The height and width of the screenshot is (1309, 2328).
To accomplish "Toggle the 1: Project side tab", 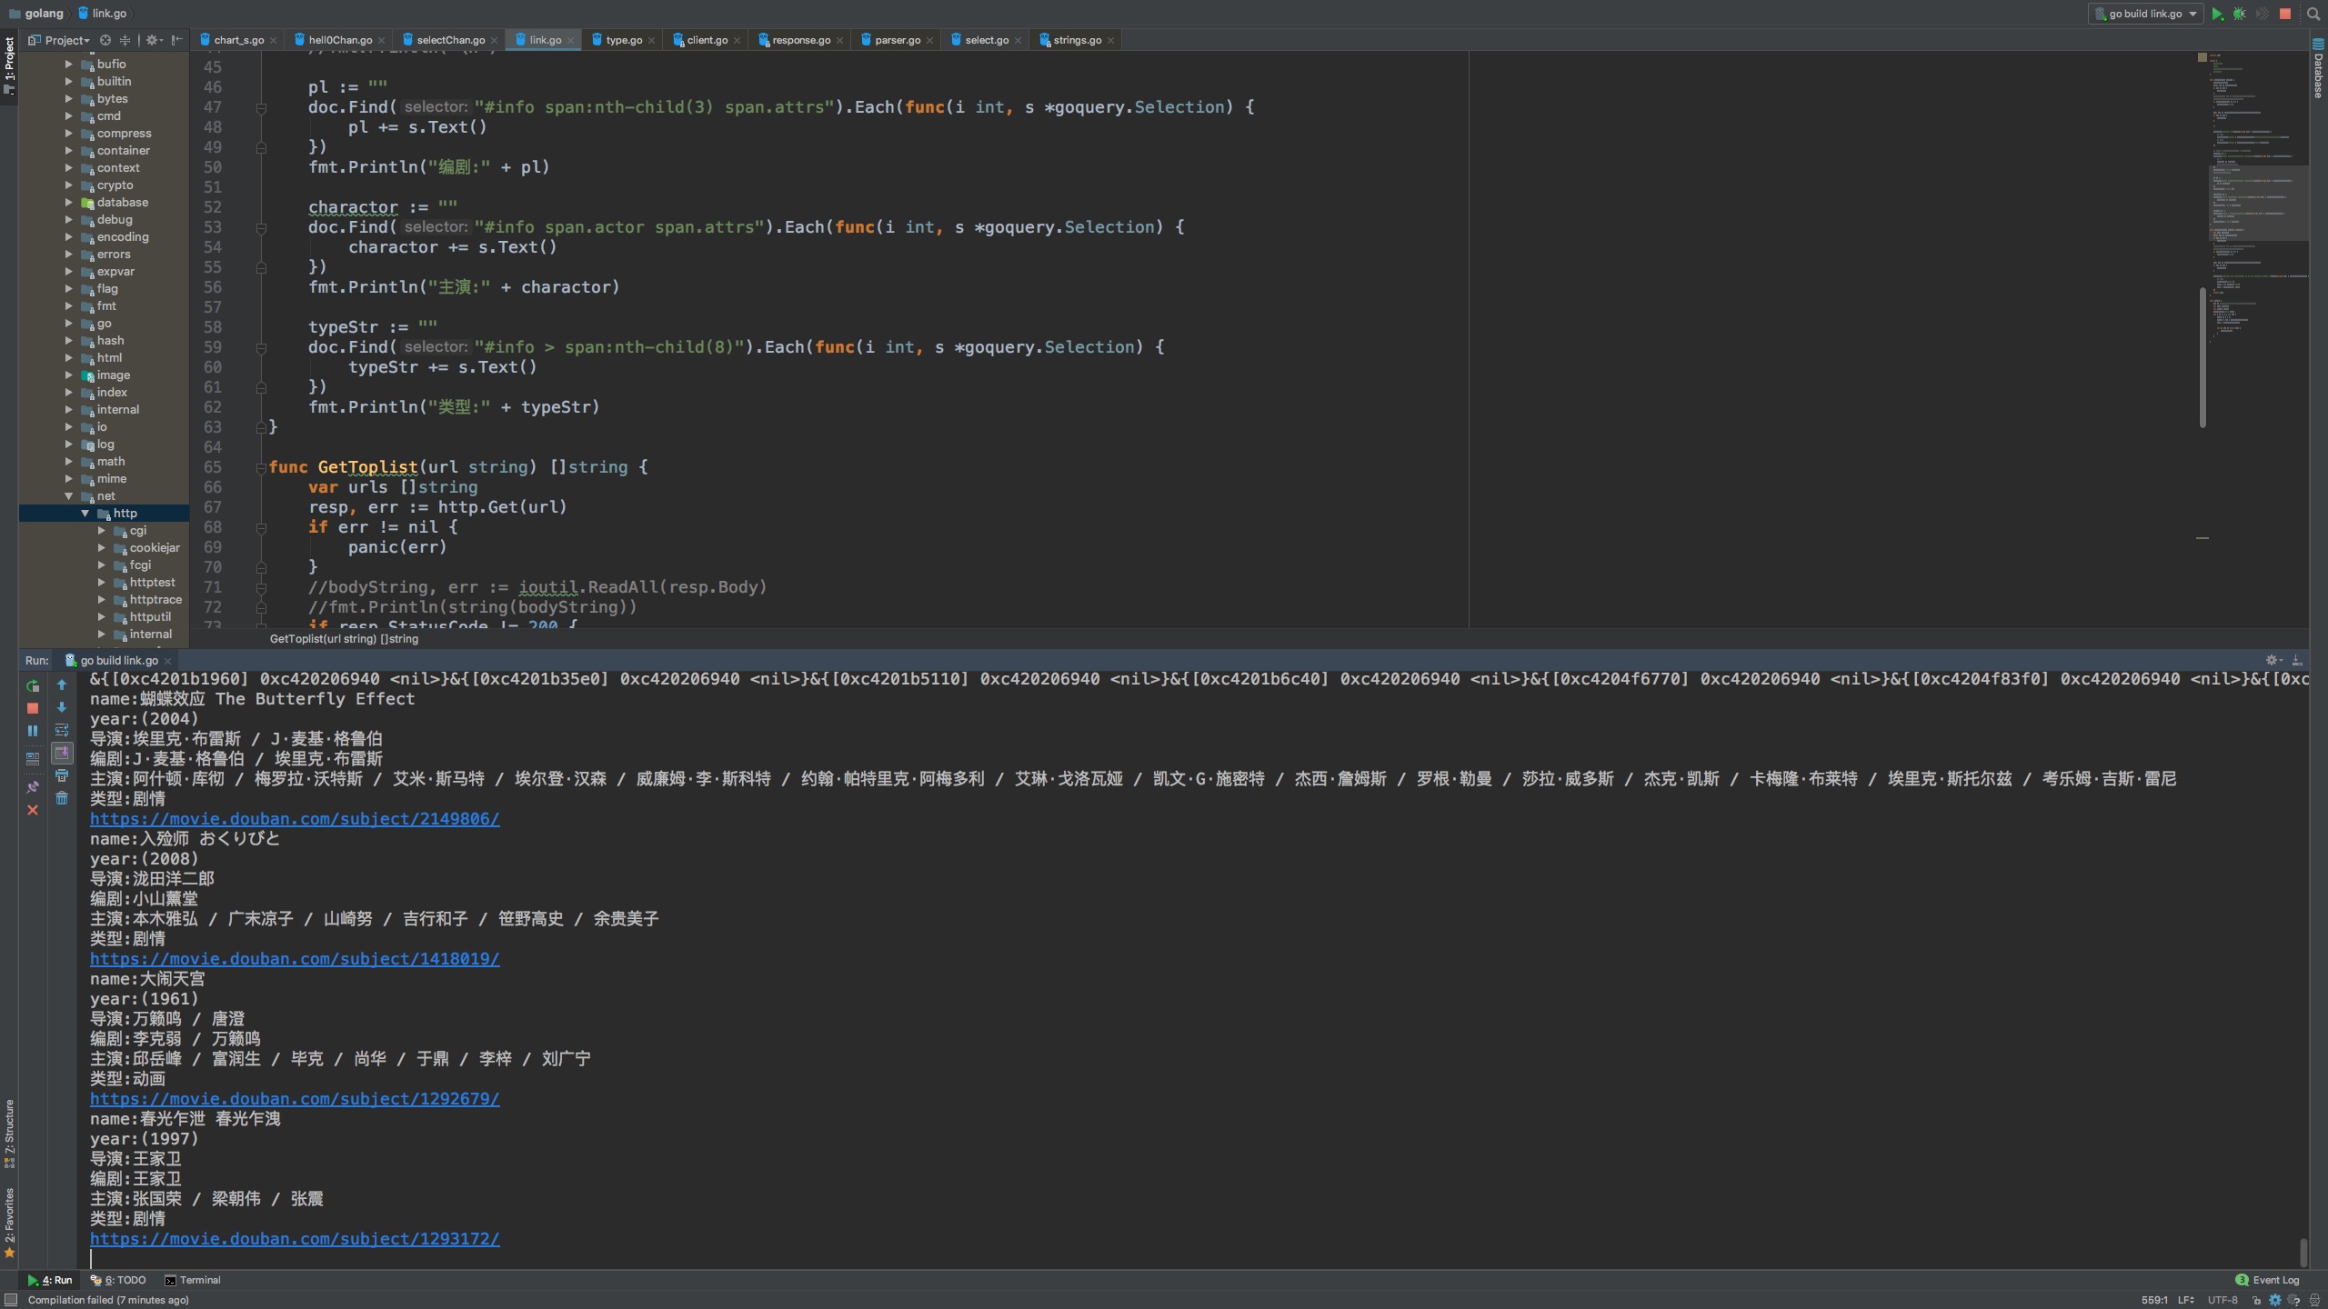I will [x=9, y=66].
